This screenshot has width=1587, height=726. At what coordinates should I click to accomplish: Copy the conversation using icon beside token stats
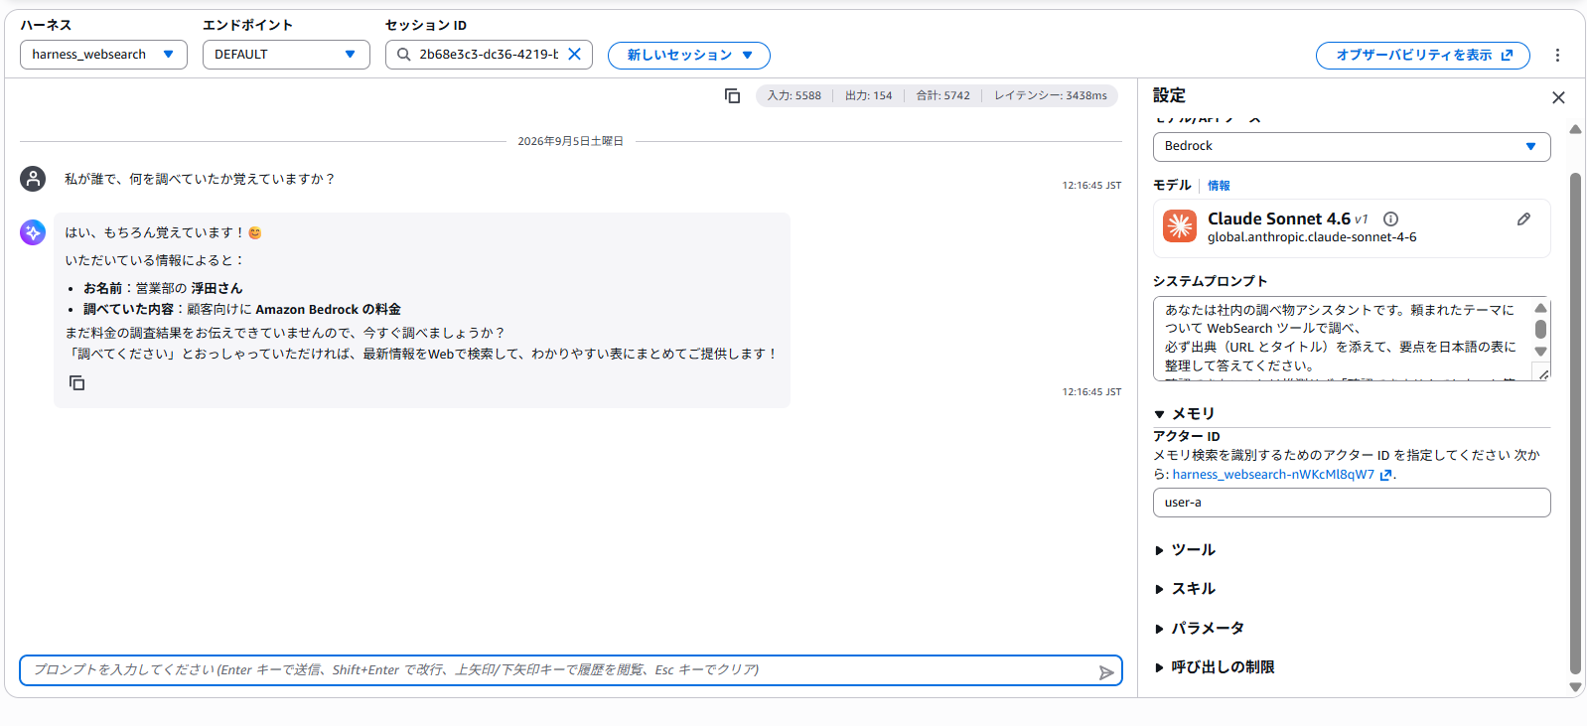click(x=732, y=95)
